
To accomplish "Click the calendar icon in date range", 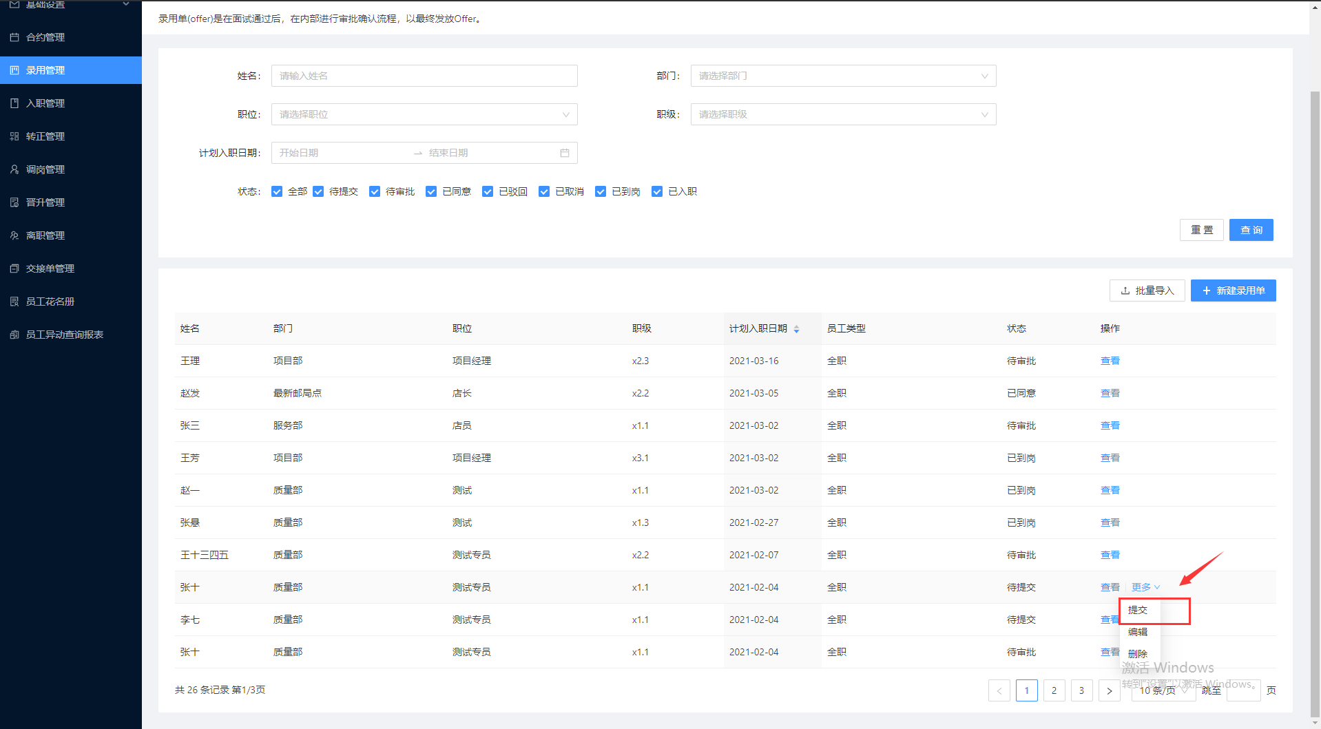I will pyautogui.click(x=565, y=153).
